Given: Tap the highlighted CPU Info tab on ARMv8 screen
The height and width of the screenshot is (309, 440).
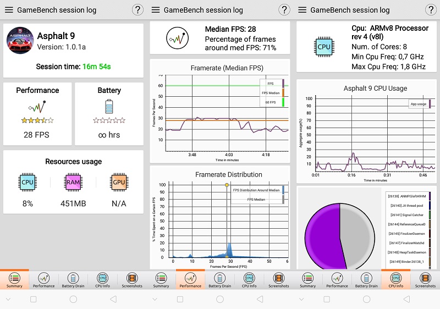Looking at the screenshot, I should pos(395,280).
